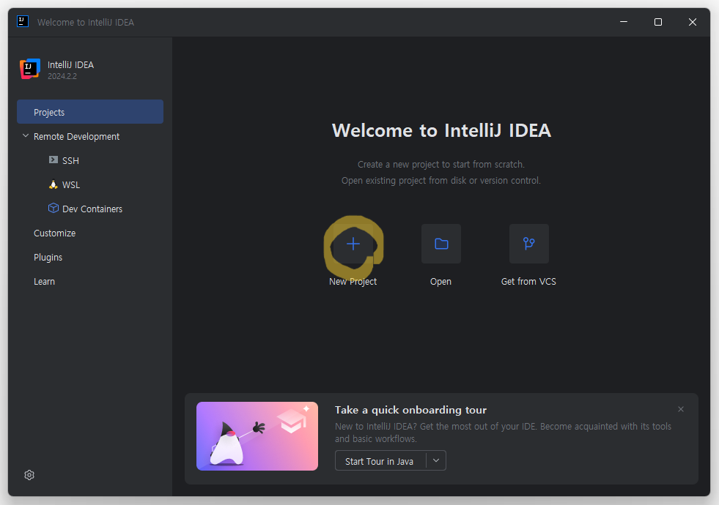This screenshot has height=505, width=719.
Task: Select the Projects tab
Action: point(90,112)
